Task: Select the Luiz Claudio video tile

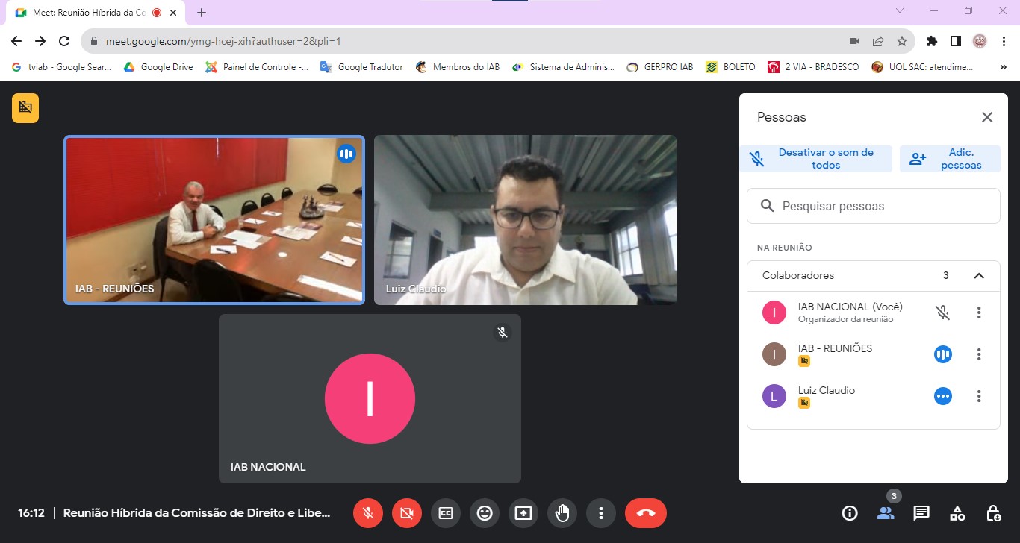Action: (x=525, y=220)
